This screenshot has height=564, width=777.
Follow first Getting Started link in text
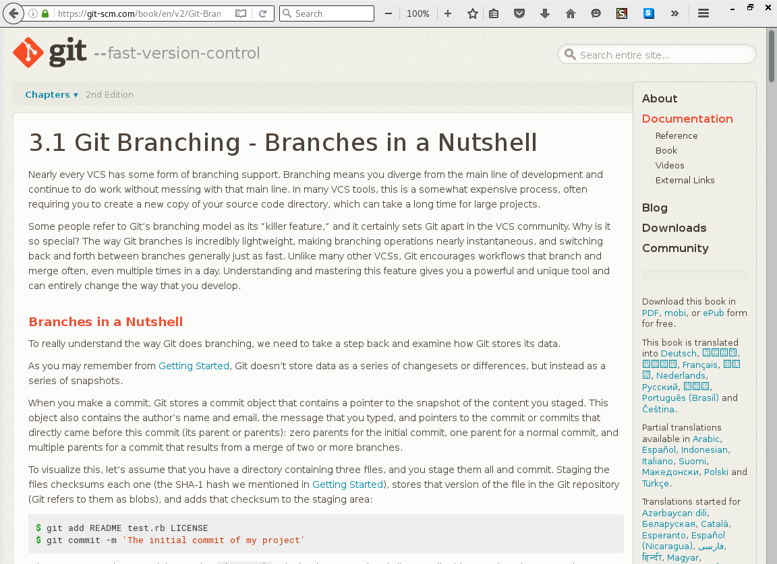pos(194,366)
